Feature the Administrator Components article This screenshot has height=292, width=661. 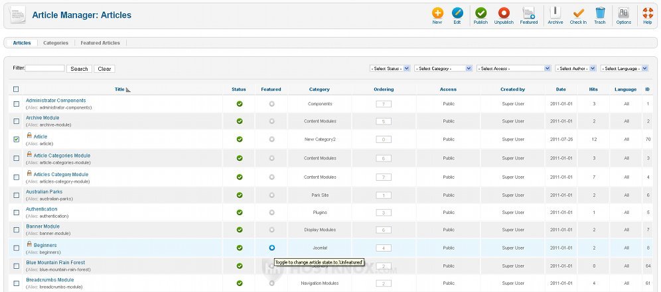coord(272,104)
